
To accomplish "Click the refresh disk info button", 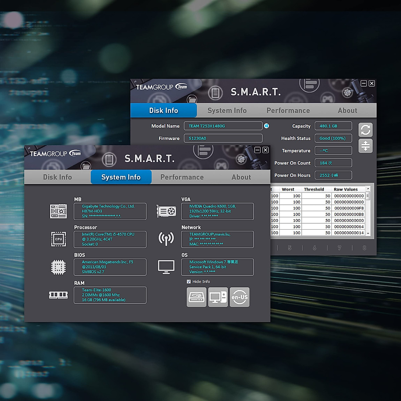I will pos(365,130).
